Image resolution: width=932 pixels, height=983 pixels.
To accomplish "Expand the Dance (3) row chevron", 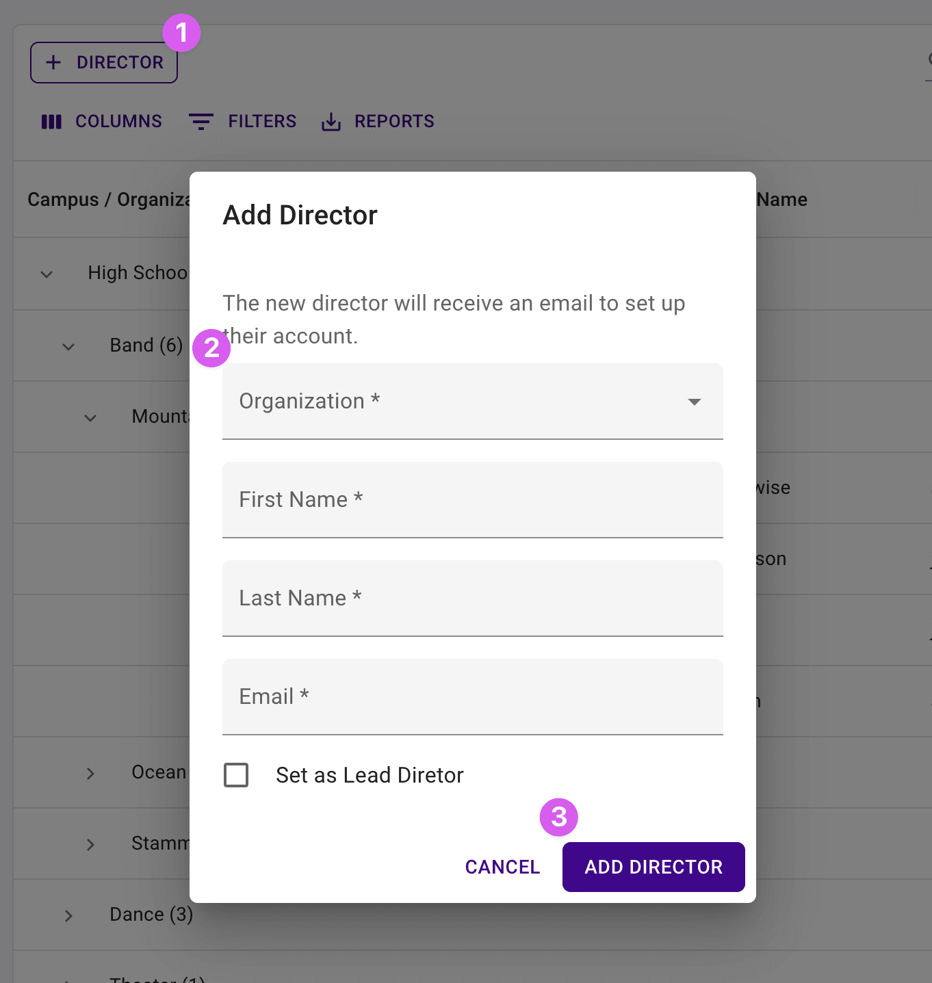I will pos(68,916).
